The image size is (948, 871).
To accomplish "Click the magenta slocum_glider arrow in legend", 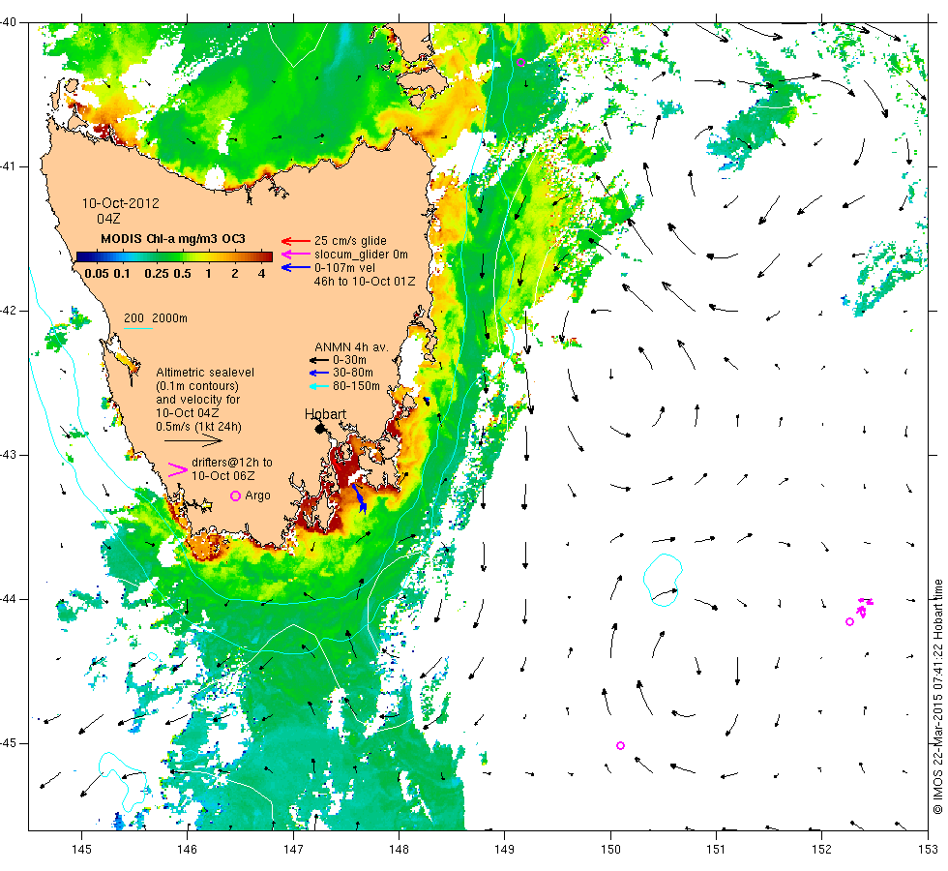I will click(x=296, y=254).
